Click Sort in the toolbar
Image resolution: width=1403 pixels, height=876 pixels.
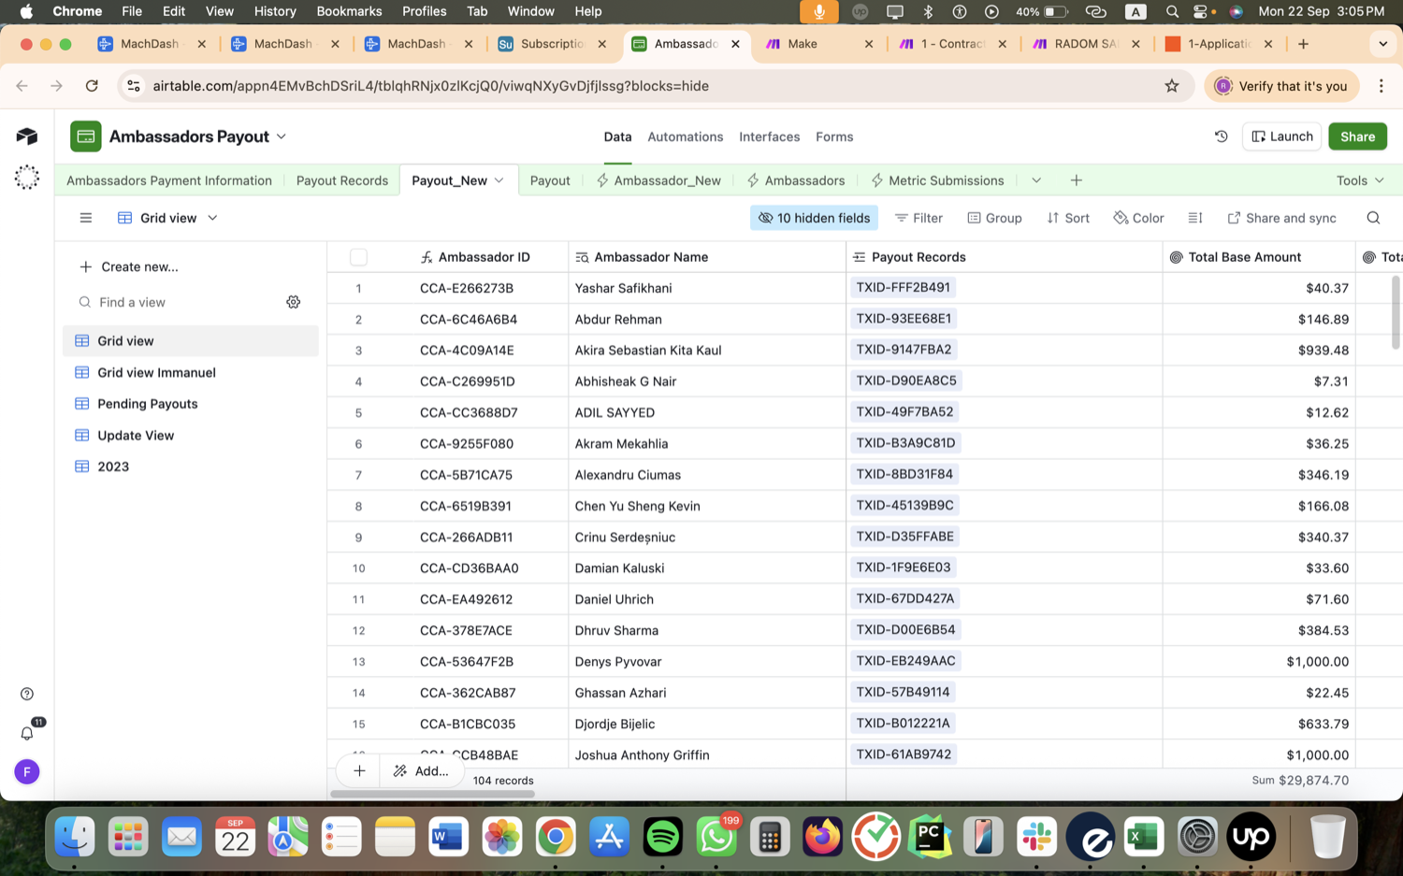tap(1068, 218)
